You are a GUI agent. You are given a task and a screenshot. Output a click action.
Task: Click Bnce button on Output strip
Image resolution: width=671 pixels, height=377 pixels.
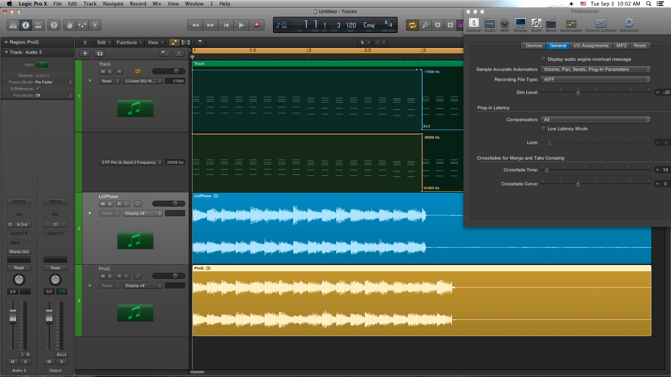click(62, 355)
